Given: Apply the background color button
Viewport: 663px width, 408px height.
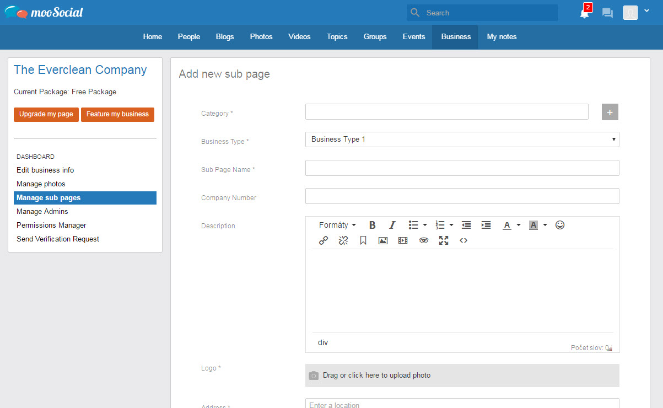Looking at the screenshot, I should coord(533,225).
